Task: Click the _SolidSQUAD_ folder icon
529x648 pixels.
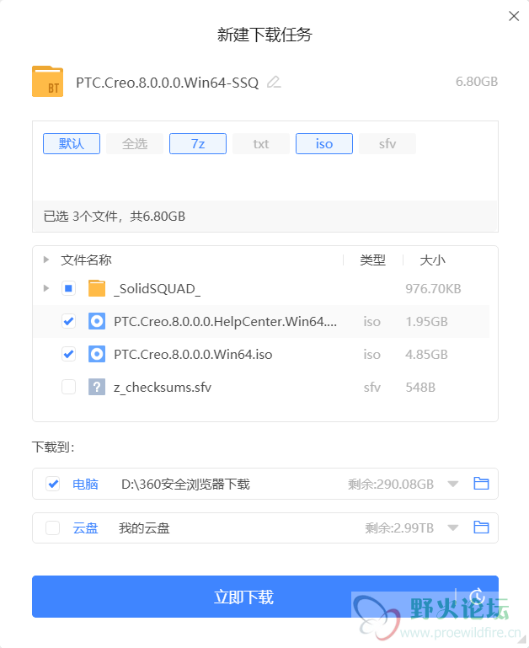Action: pos(97,288)
